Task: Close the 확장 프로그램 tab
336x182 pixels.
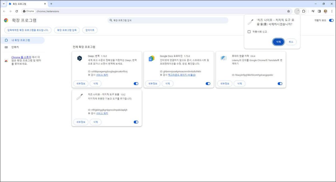Action: pos(45,4)
